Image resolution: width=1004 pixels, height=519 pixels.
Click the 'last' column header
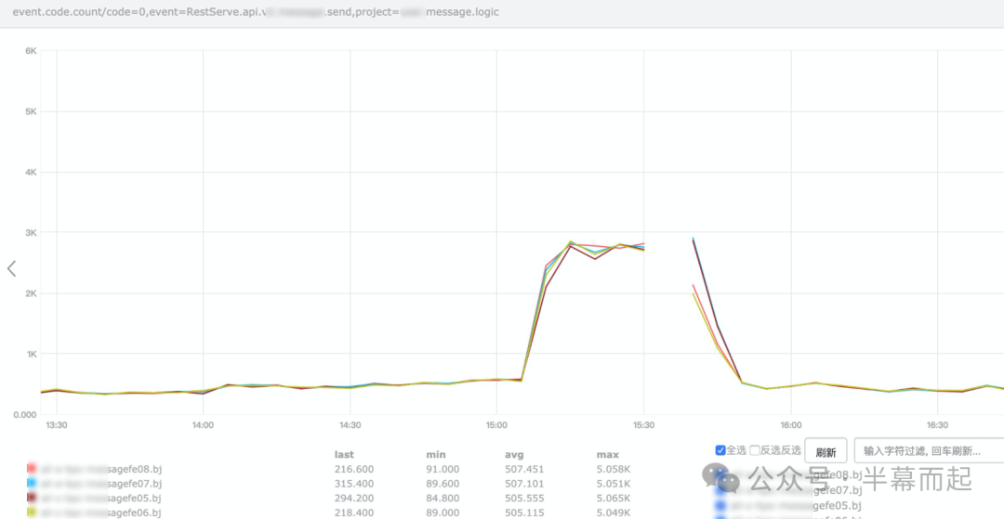[x=344, y=454]
